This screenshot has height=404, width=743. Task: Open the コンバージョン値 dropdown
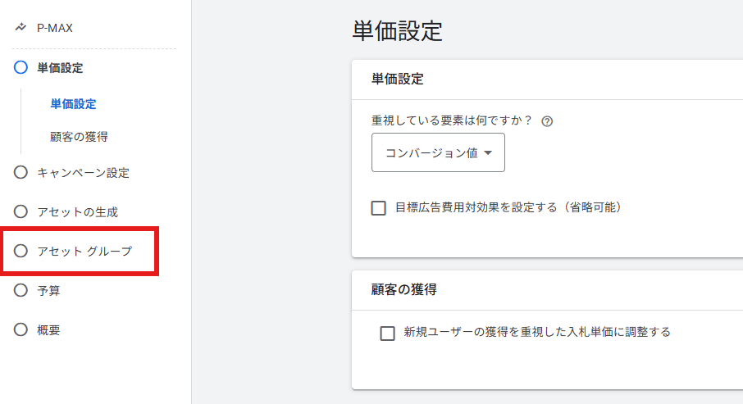(438, 152)
